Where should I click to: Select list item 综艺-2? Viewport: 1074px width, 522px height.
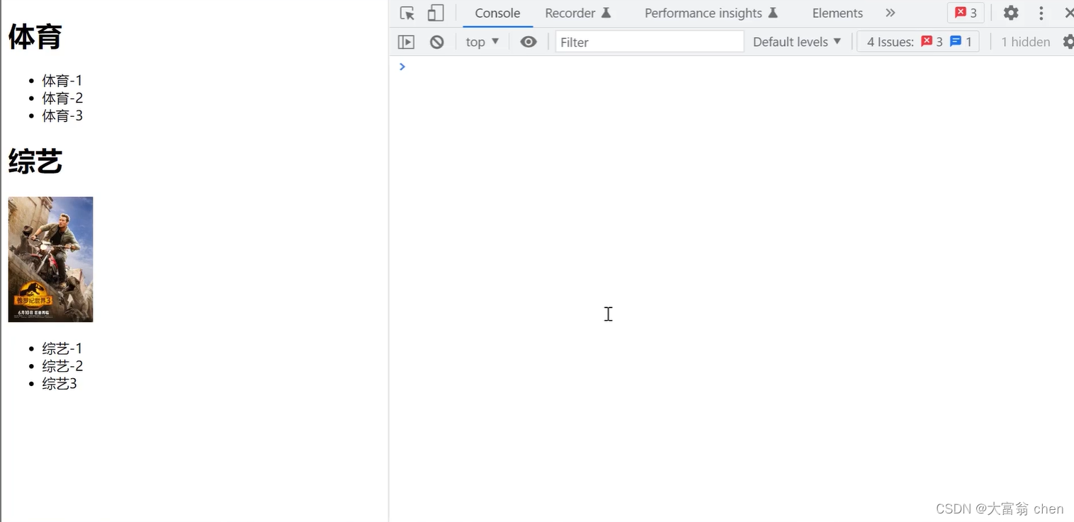click(62, 366)
